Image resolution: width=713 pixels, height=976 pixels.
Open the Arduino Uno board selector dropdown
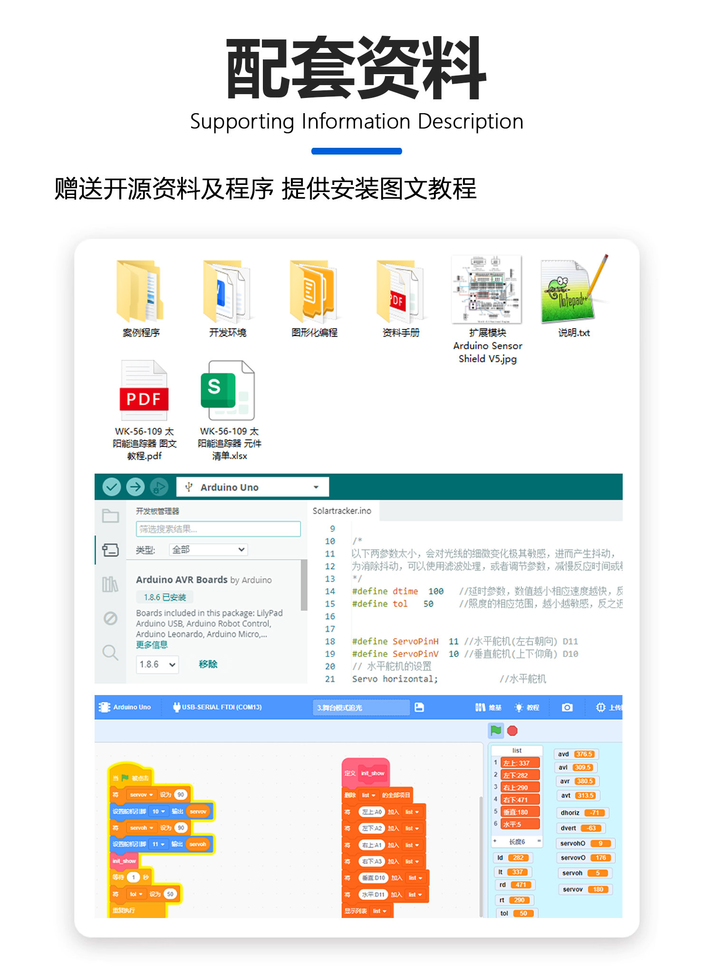tap(252, 487)
